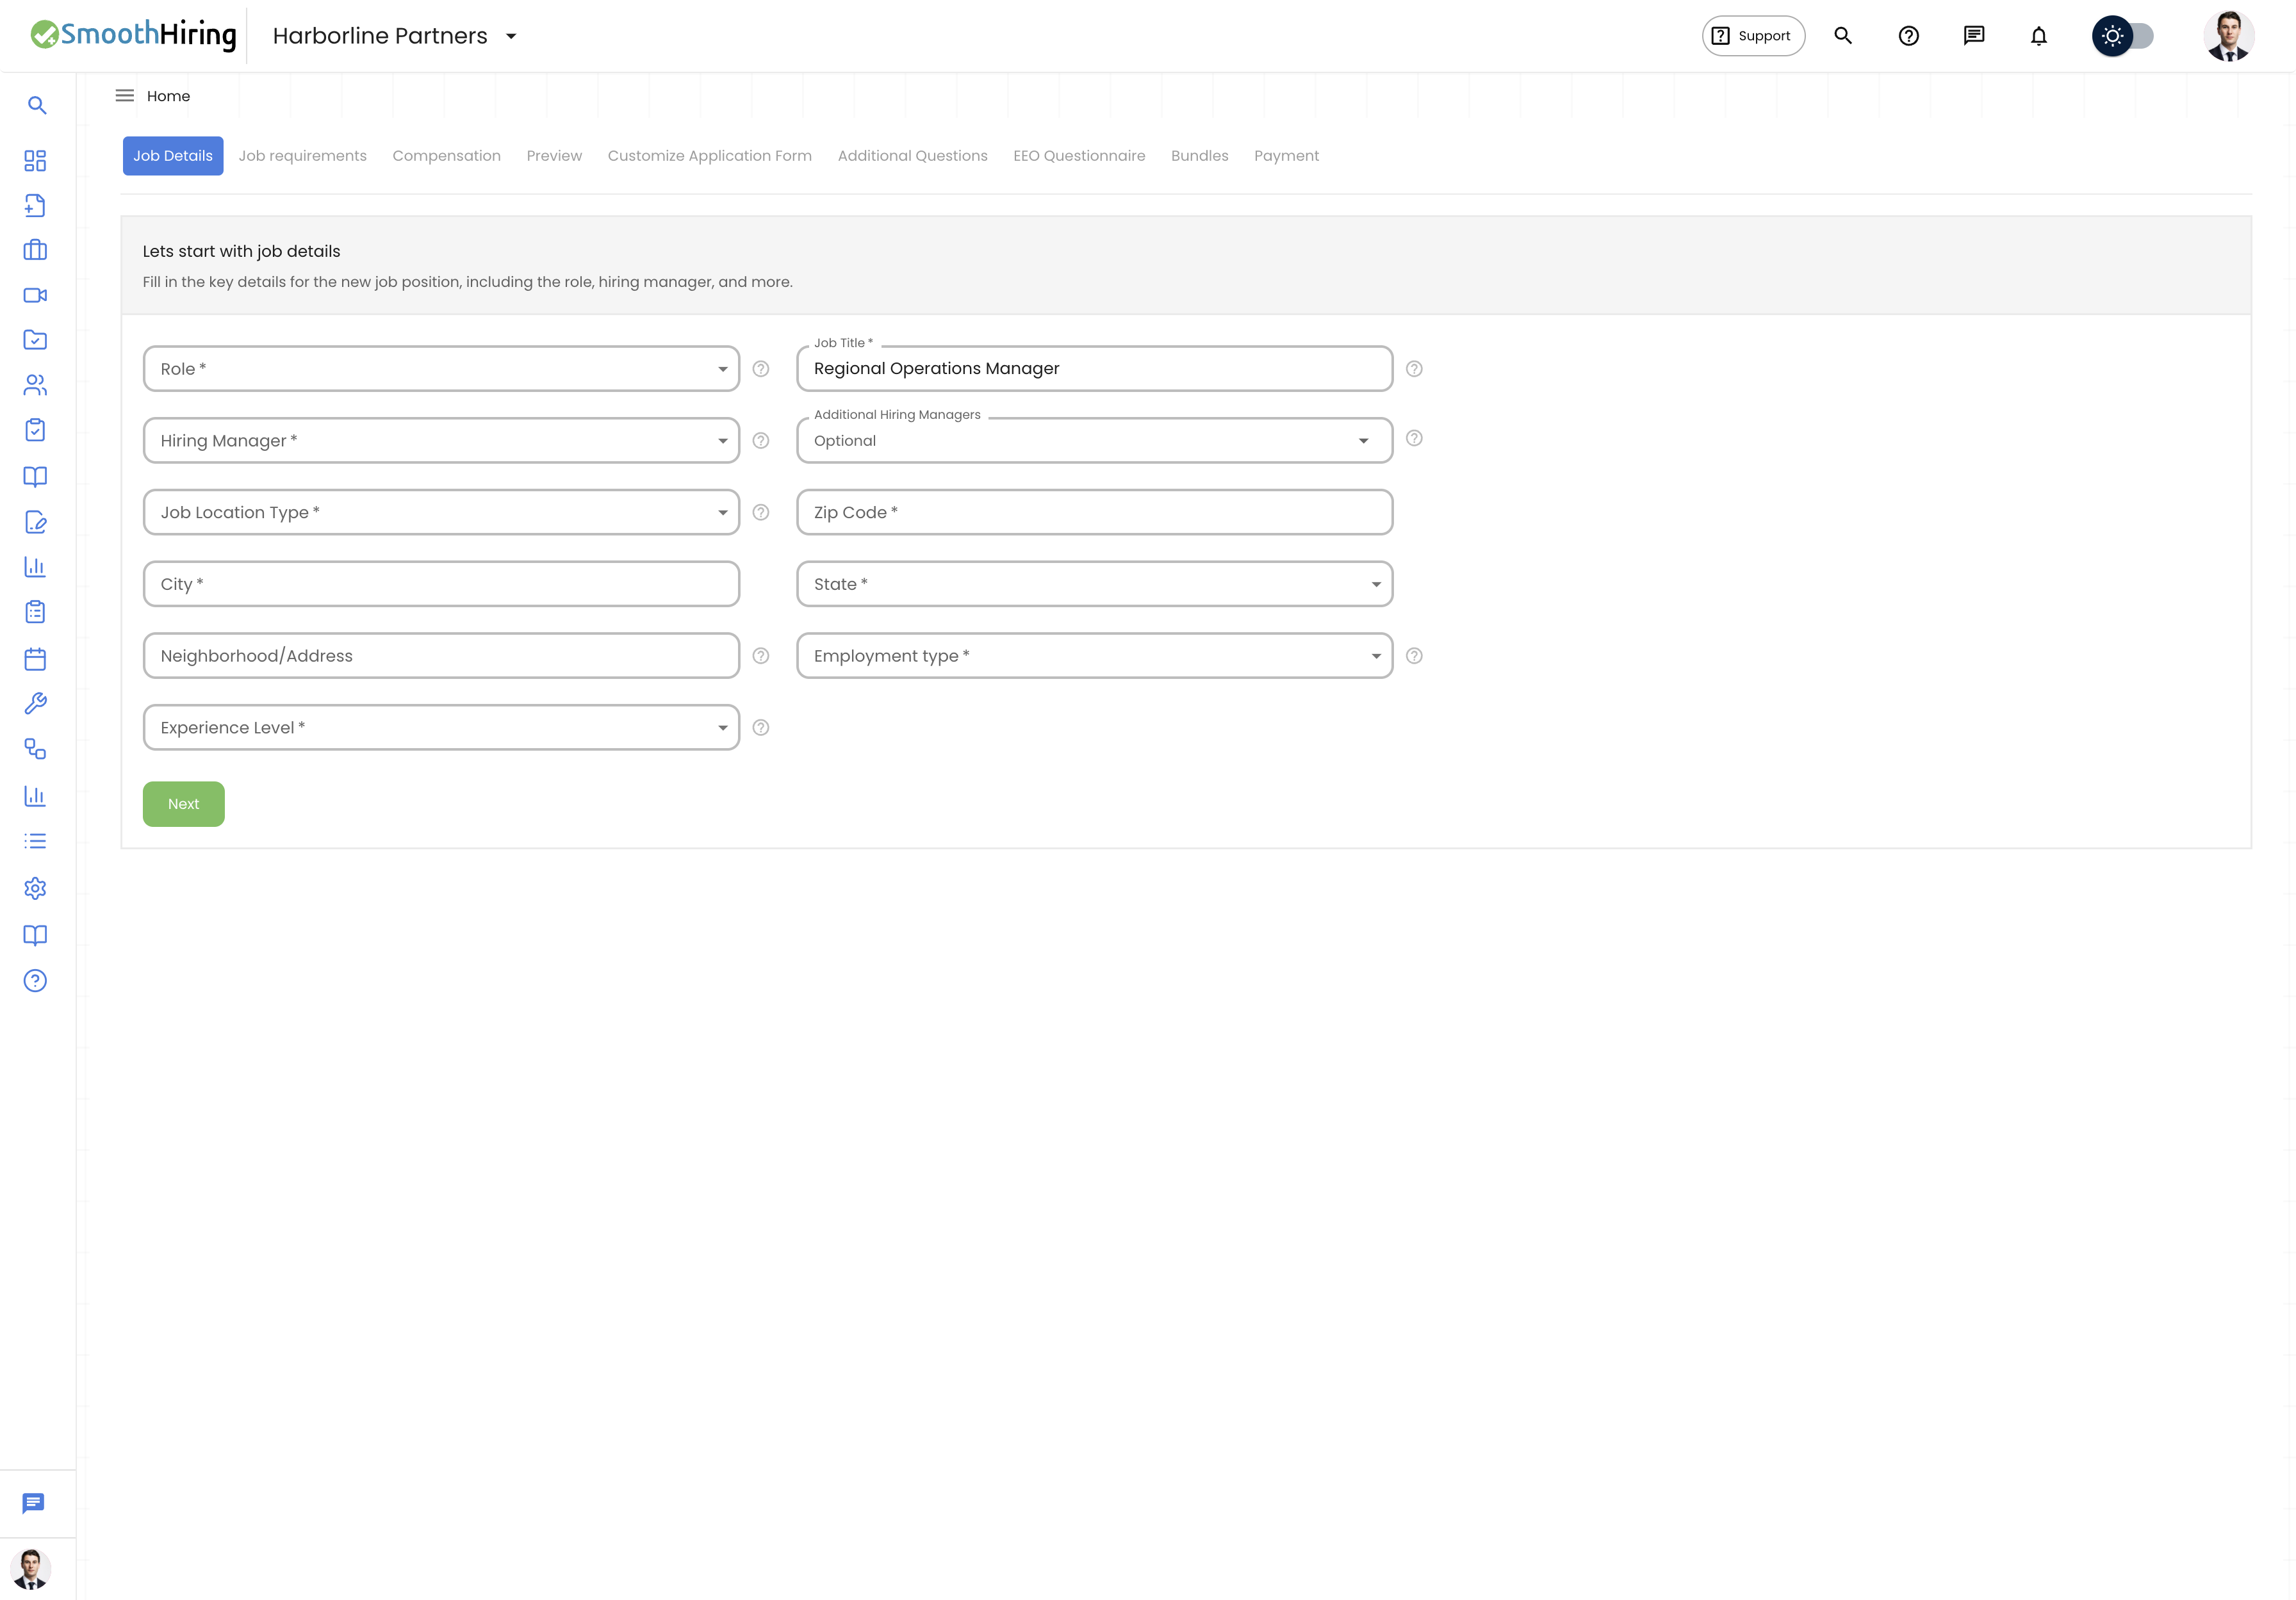Click the green Next button
Viewport: 2296px width, 1600px height.
tap(184, 804)
